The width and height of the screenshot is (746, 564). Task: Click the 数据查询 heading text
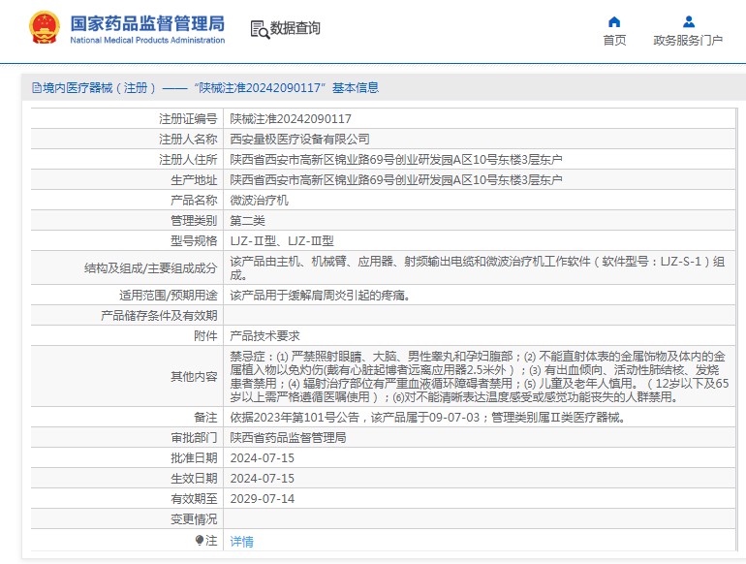pos(295,28)
